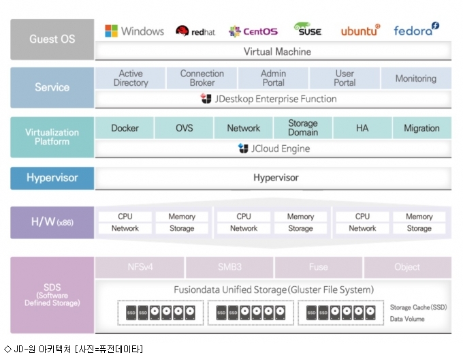Select the SDS (Software Defined Storage) label
Screen dimensions: 463x357
[52, 295]
